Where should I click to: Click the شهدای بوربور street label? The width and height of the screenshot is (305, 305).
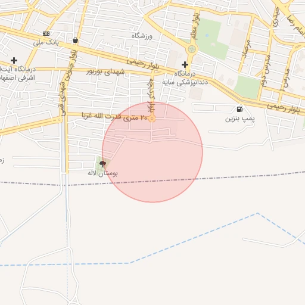coord(105,72)
